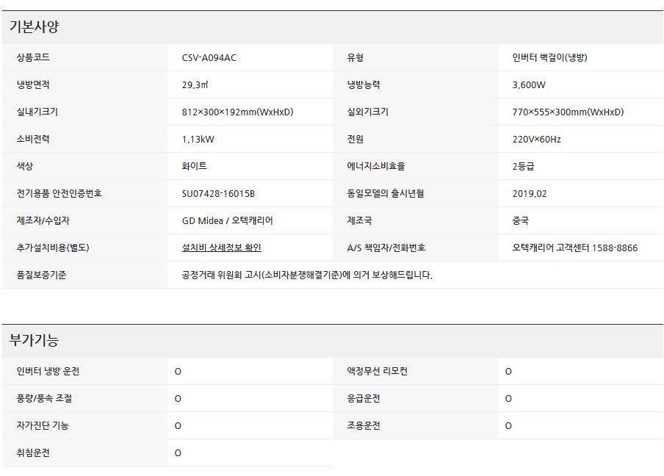Click the indoor unit size 812×300×192mm

(x=237, y=112)
